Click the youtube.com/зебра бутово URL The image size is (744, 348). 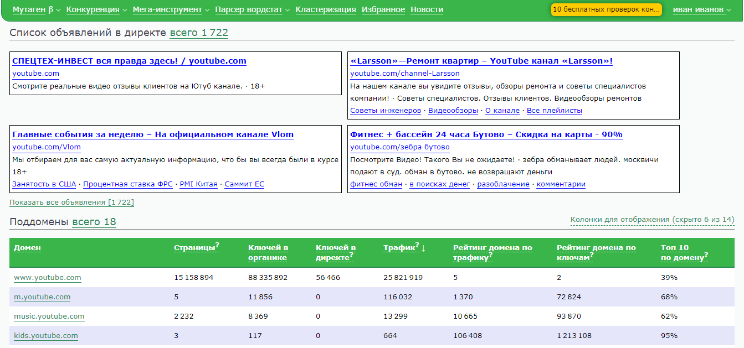tap(400, 147)
